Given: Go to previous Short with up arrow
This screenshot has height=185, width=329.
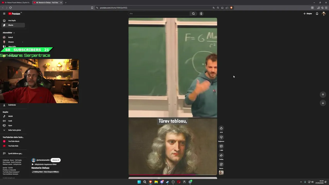Looking at the screenshot, I should [323, 95].
